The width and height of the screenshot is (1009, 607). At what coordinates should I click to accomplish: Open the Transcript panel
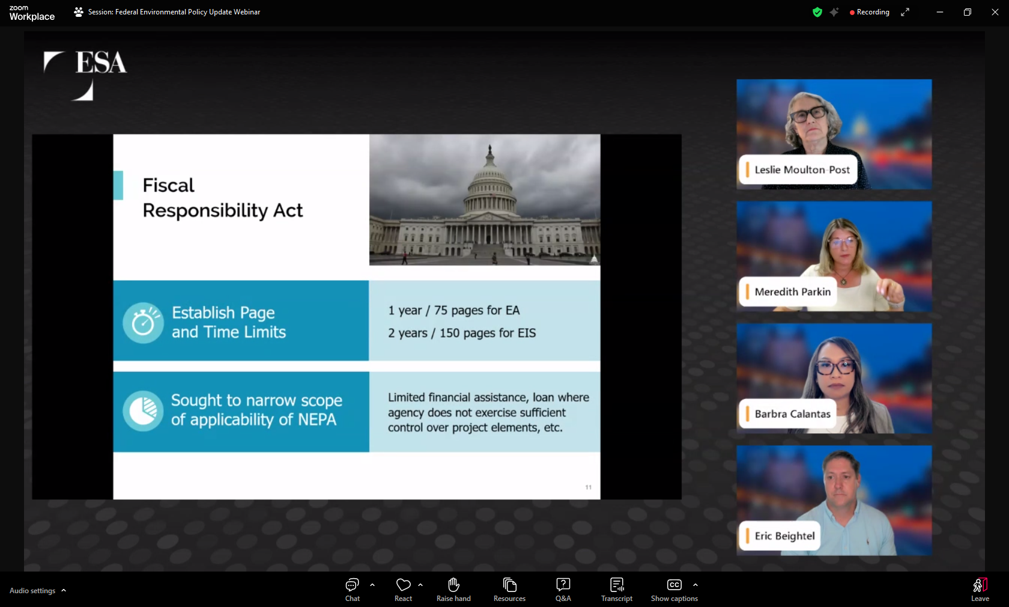pyautogui.click(x=617, y=589)
